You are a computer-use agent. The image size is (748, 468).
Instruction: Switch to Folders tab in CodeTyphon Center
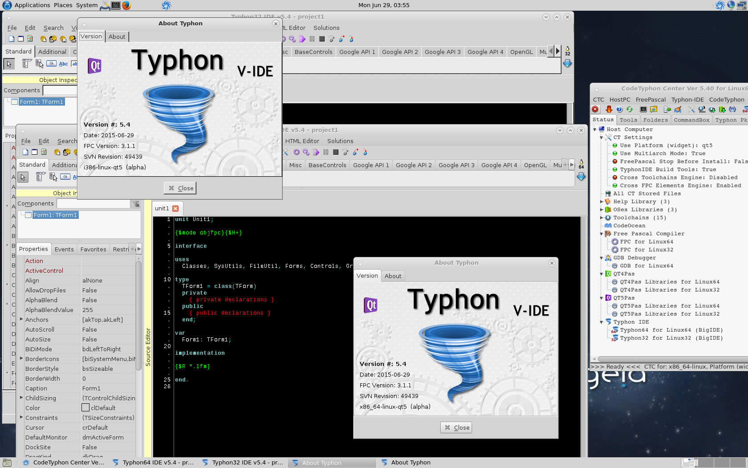tap(655, 120)
